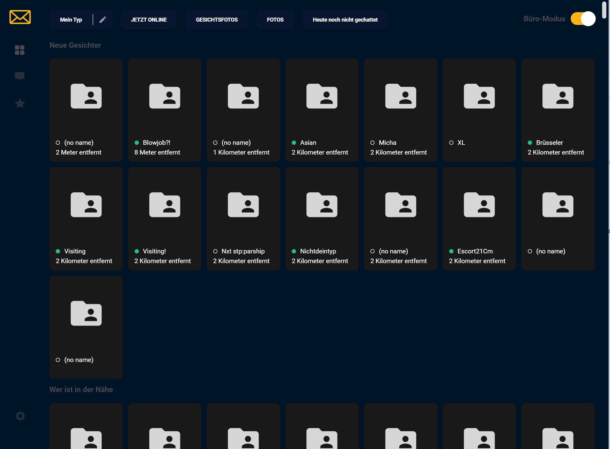This screenshot has width=610, height=449.
Task: Open the Micha profile card
Action: (x=400, y=110)
